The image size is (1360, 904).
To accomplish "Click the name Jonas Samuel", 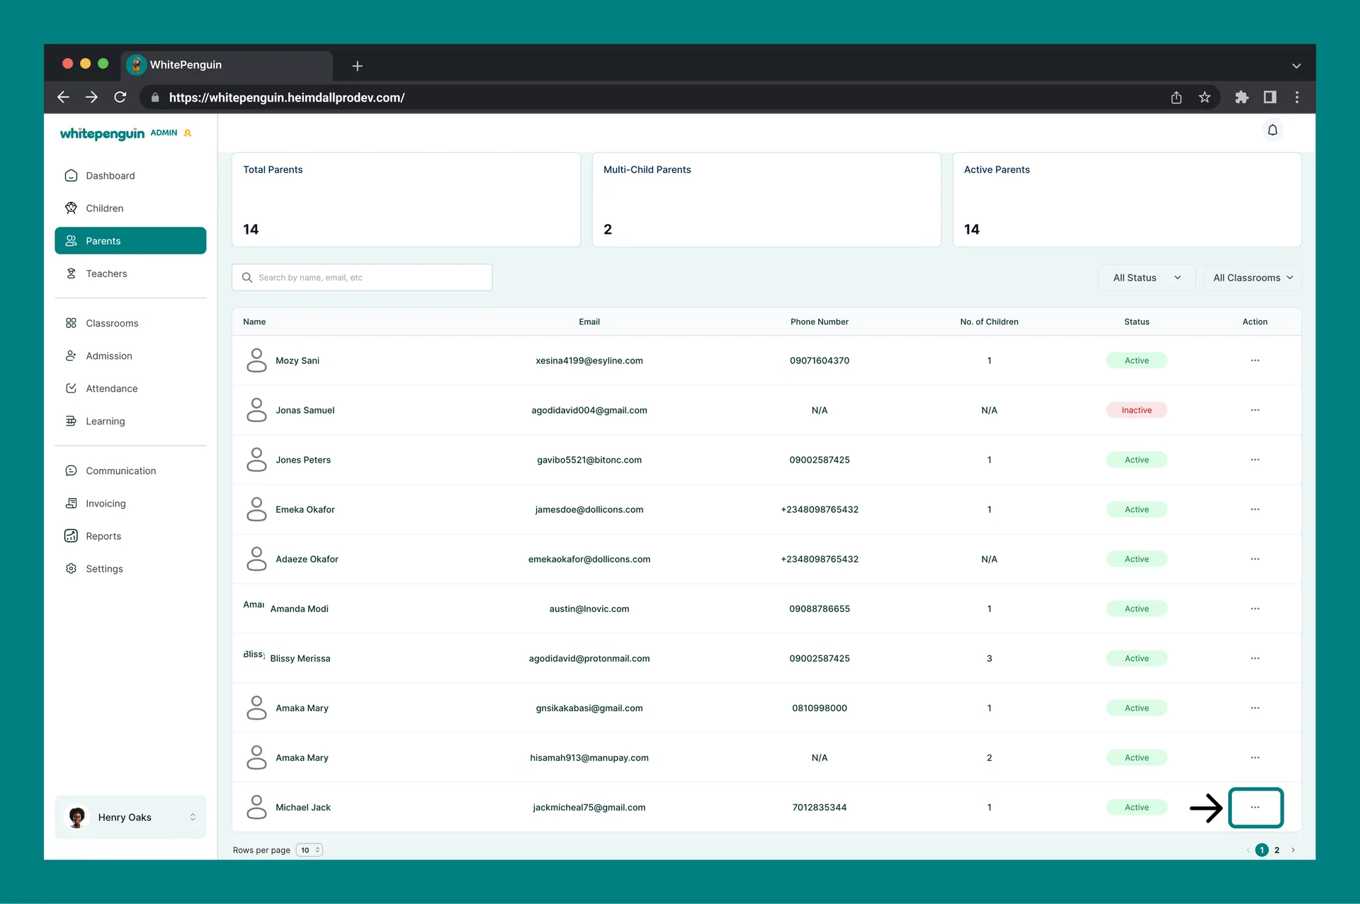I will (x=305, y=410).
